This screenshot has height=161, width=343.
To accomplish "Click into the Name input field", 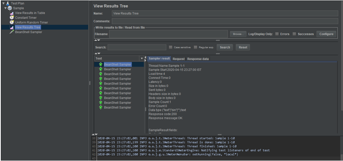I will pos(225,13).
